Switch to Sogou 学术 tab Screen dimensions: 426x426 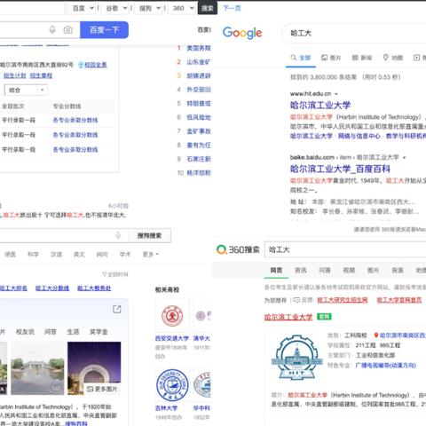tap(125, 255)
